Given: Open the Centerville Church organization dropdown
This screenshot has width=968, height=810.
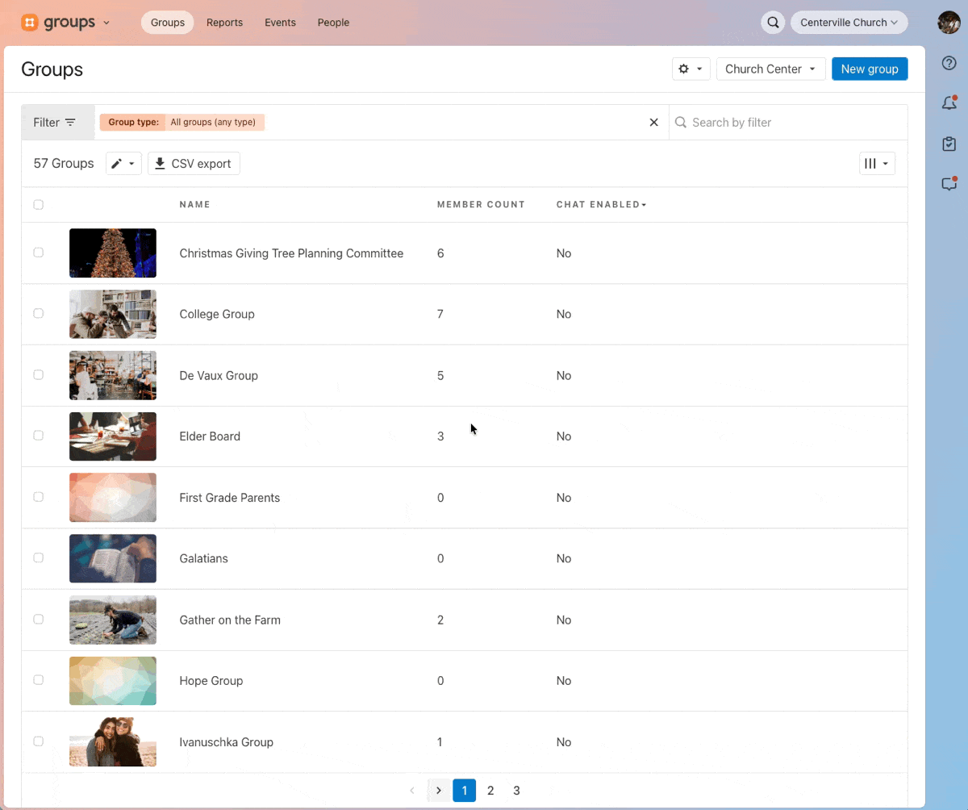Looking at the screenshot, I should [x=849, y=23].
